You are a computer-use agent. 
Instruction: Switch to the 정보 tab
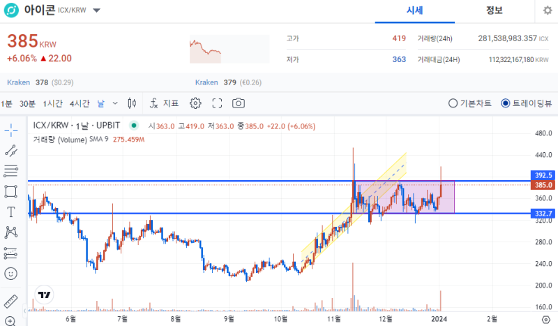(x=495, y=10)
